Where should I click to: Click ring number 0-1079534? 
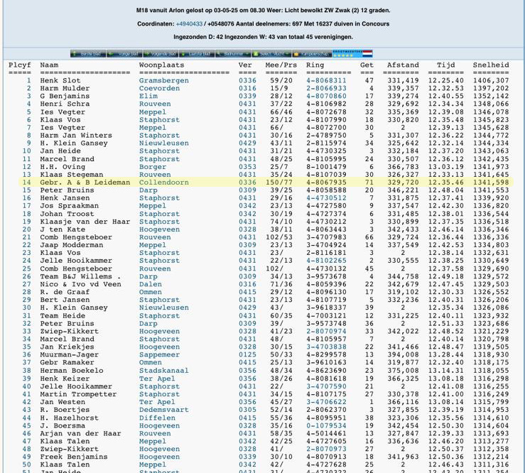(x=326, y=426)
